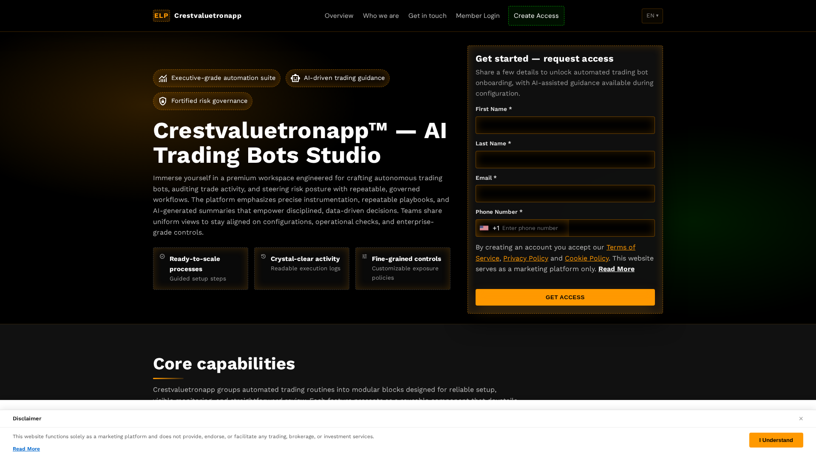816x459 pixels.
Task: Click the Guided setup steps text
Action: tap(198, 279)
